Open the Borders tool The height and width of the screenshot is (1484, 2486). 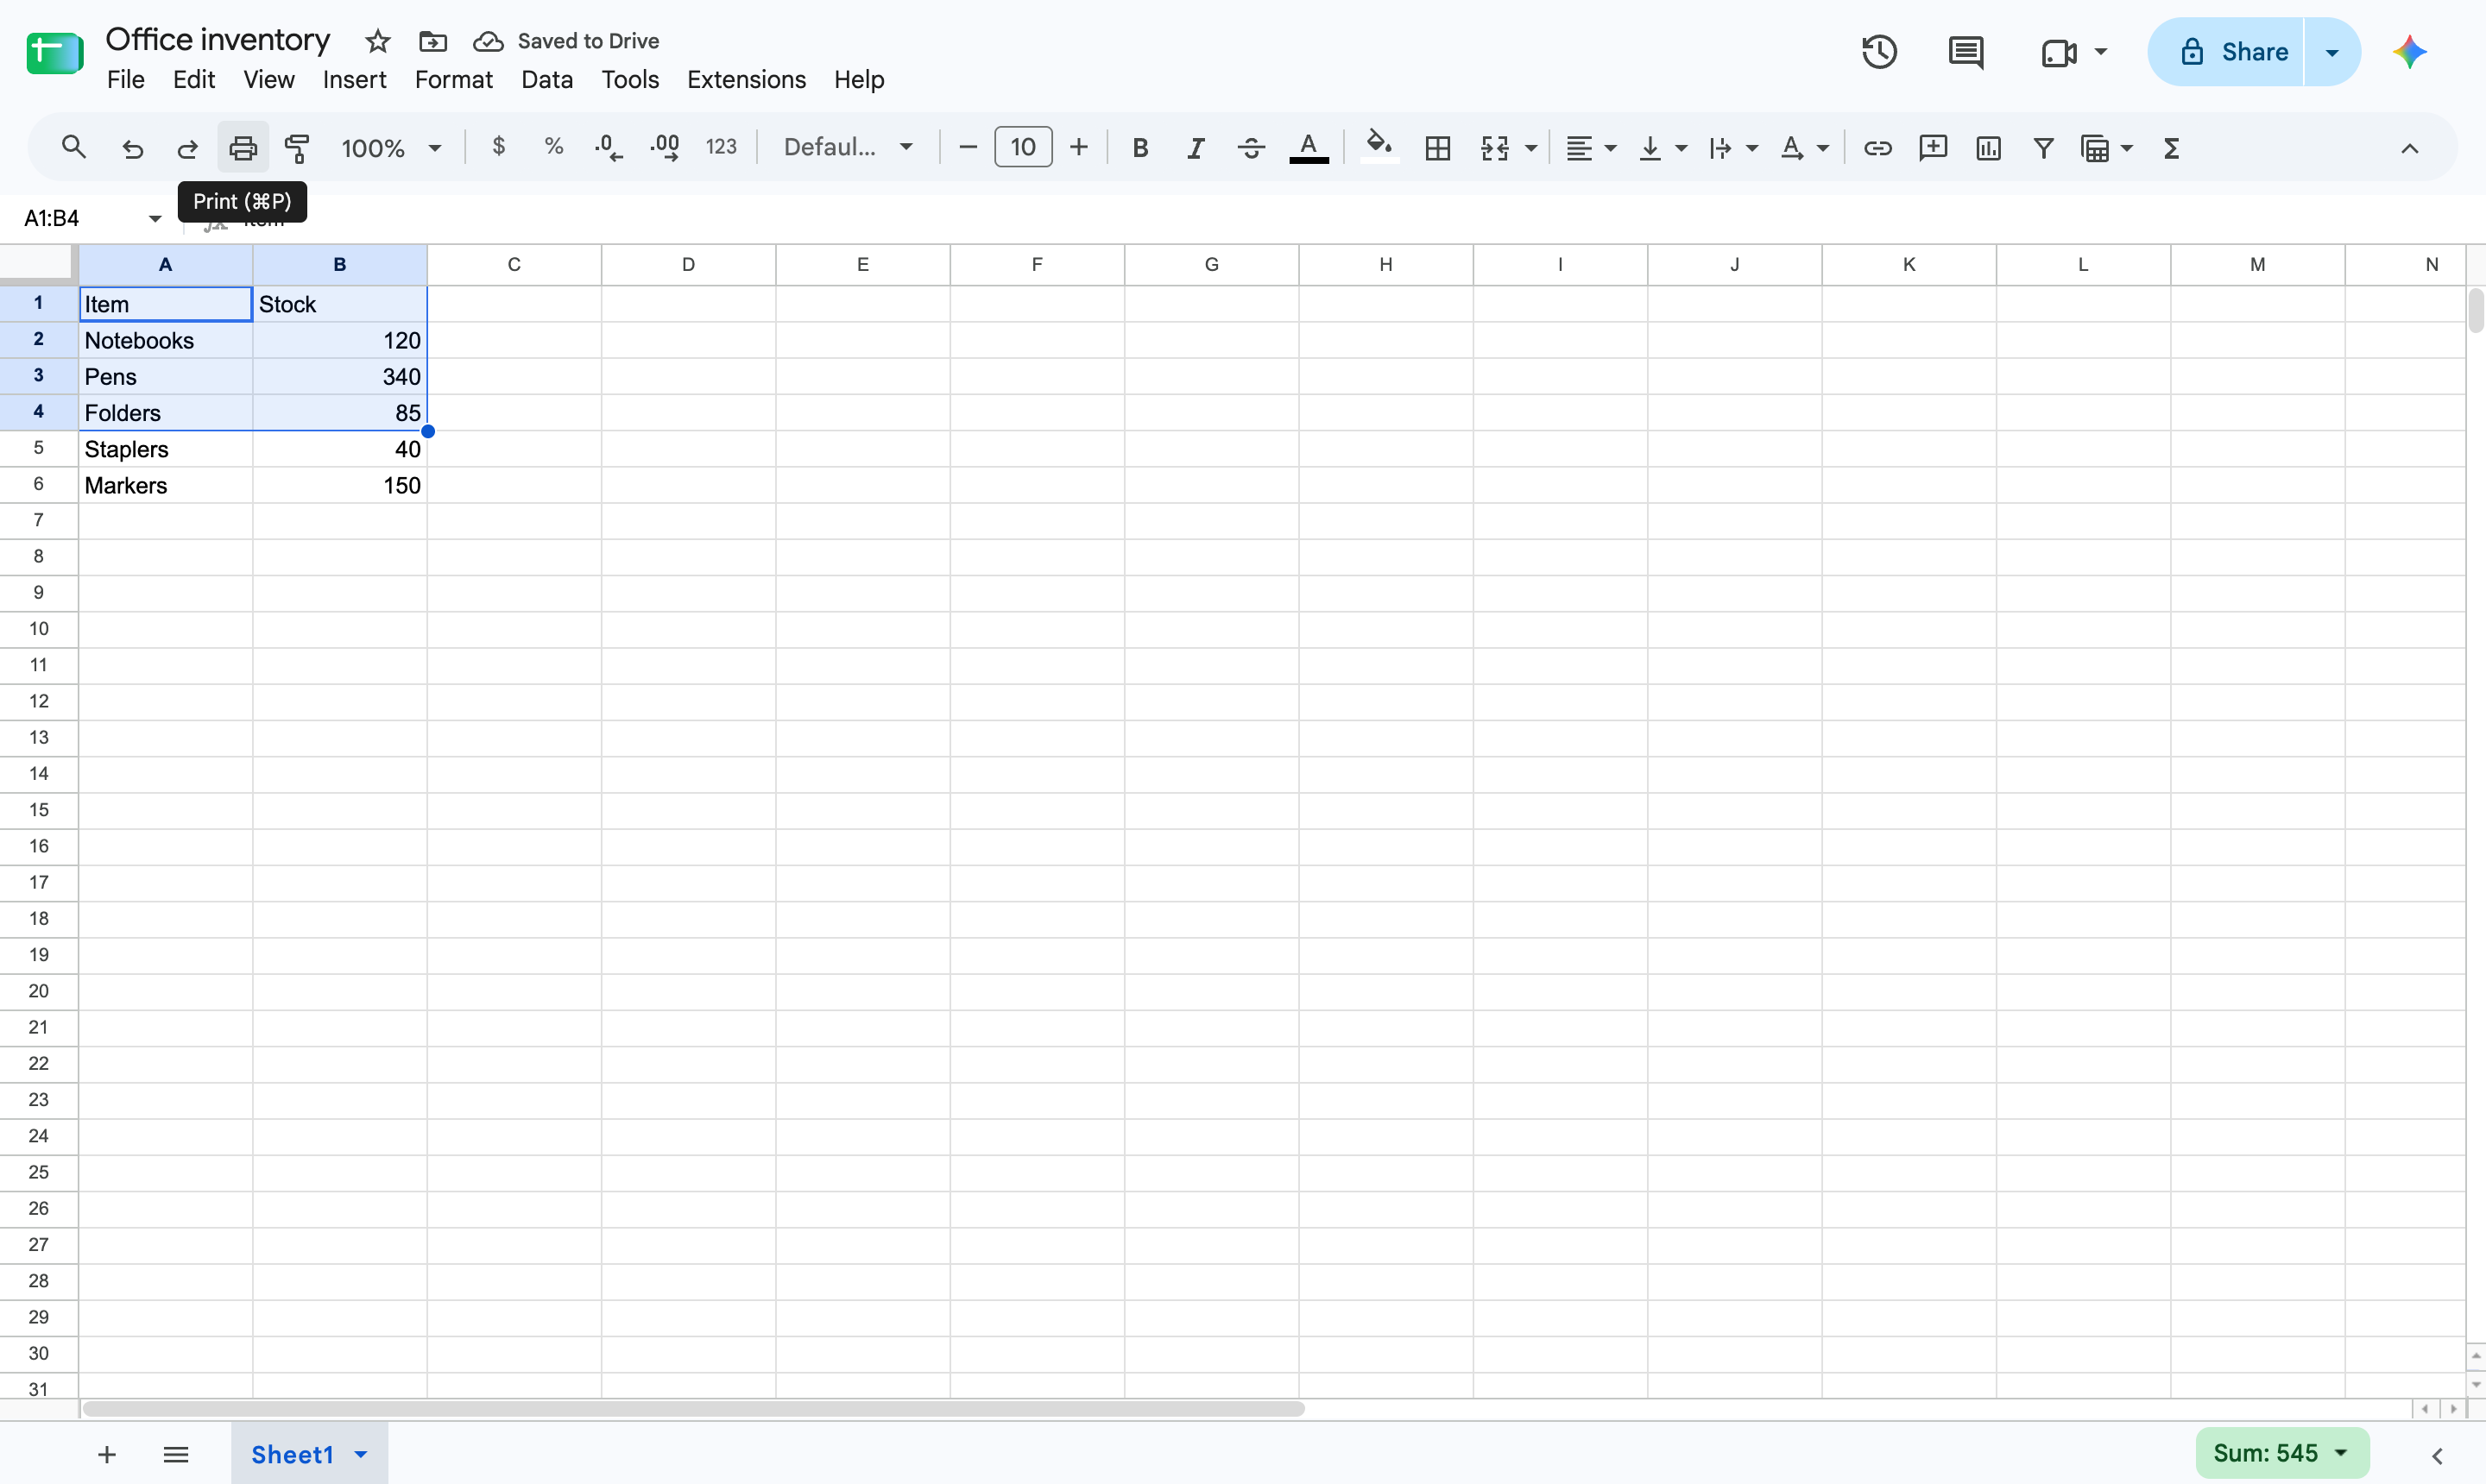point(1437,148)
